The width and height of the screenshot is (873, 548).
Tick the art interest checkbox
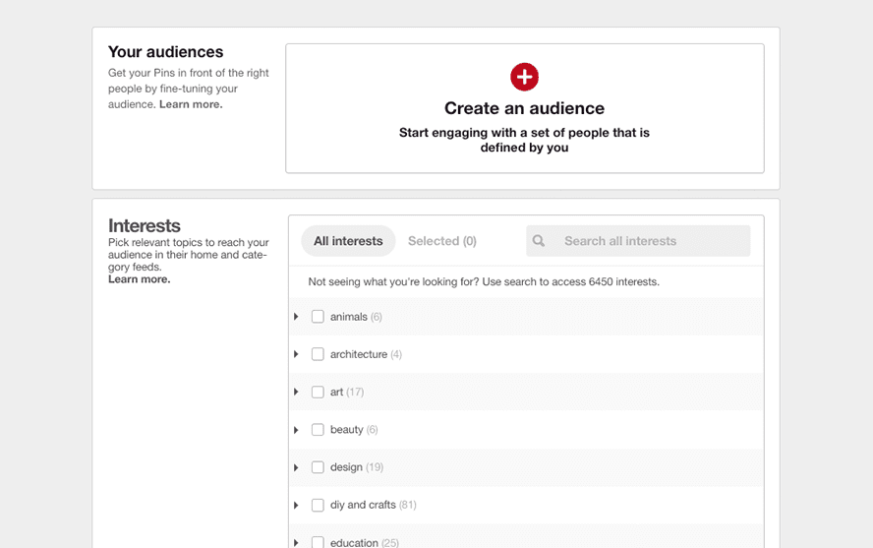coord(318,393)
